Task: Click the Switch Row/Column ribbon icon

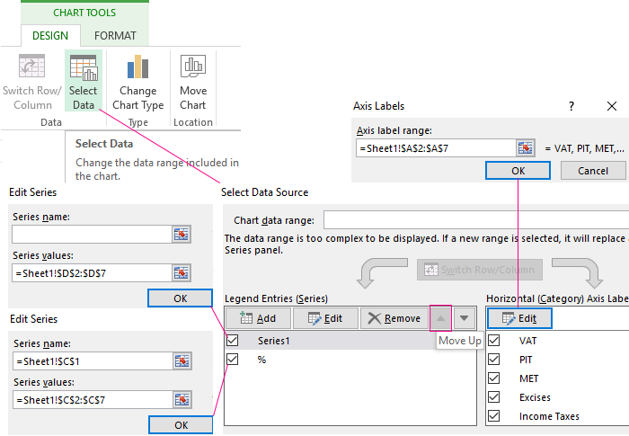Action: pyautogui.click(x=31, y=67)
